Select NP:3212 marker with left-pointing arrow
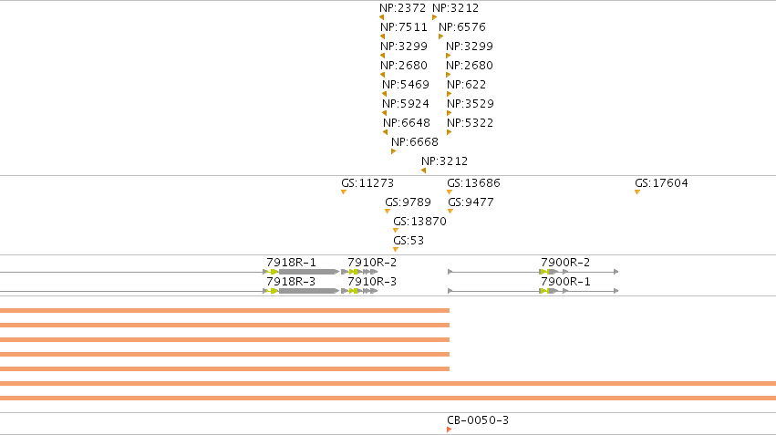Viewport: 776px width, 435px height. point(424,171)
